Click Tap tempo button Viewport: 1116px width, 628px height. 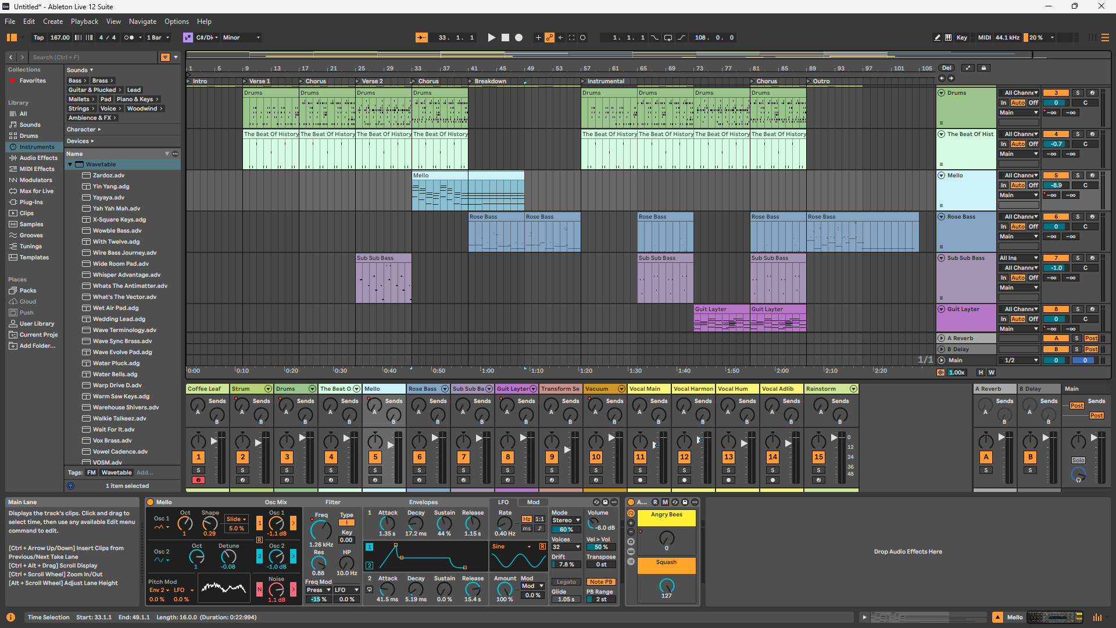pyautogui.click(x=38, y=38)
